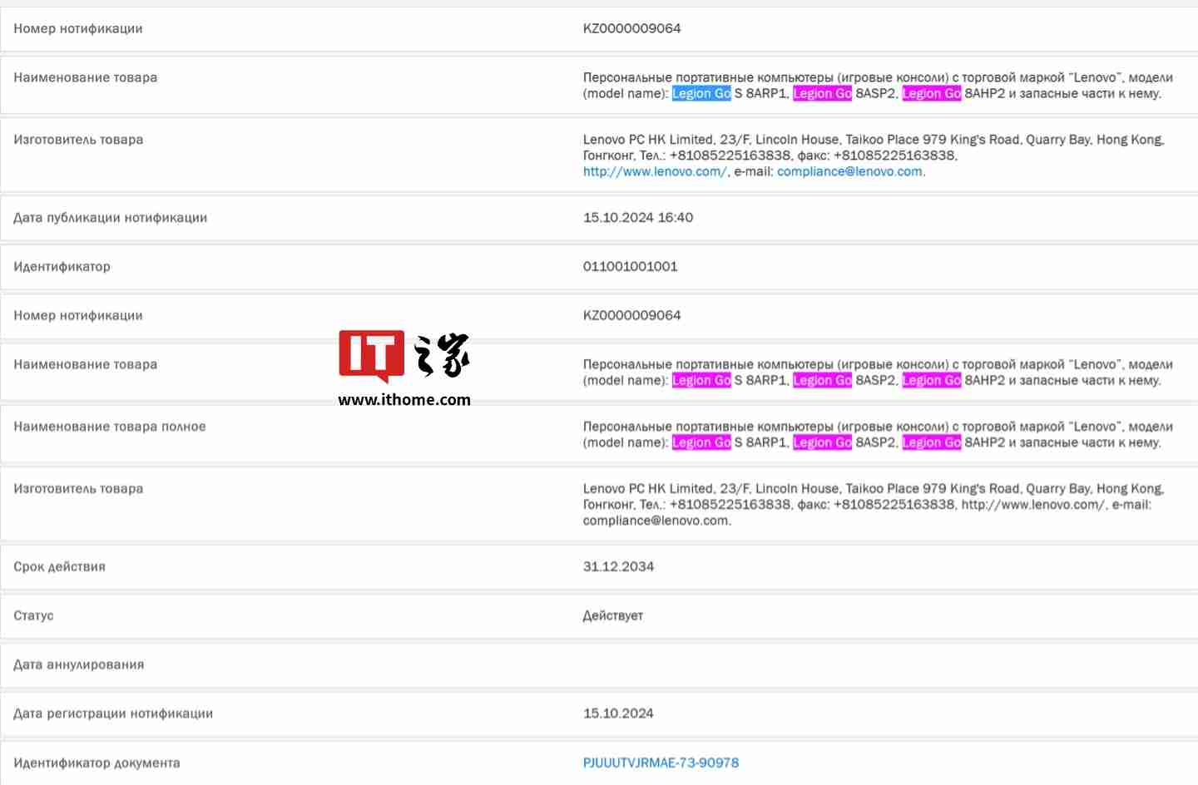The height and width of the screenshot is (785, 1198).
Task: Click the status value "Действует"
Action: click(x=613, y=616)
